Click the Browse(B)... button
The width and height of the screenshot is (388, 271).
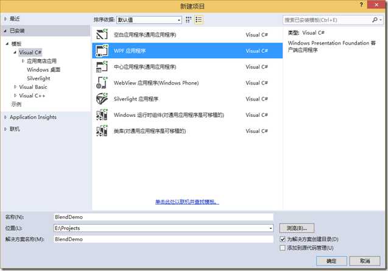[297, 228]
